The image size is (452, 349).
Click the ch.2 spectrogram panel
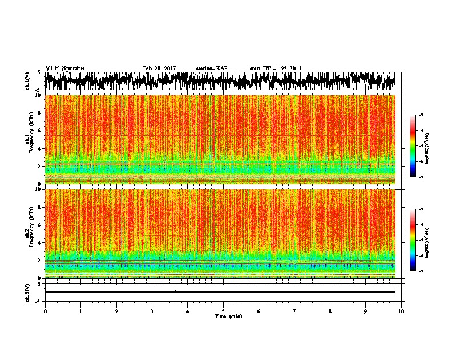pos(220,234)
